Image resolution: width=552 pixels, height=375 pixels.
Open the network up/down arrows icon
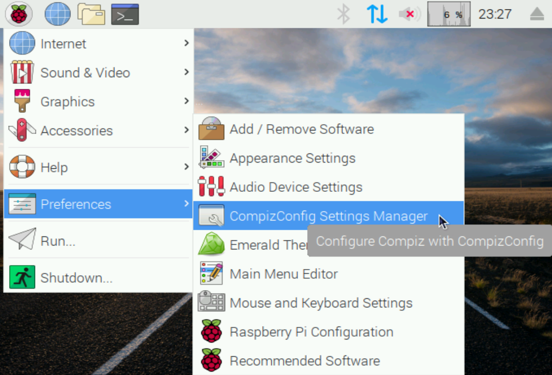[x=377, y=14]
